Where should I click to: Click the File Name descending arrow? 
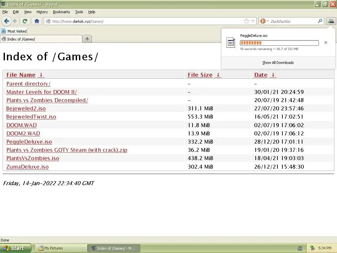41,75
